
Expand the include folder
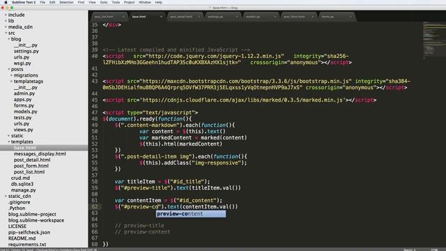click(6, 15)
